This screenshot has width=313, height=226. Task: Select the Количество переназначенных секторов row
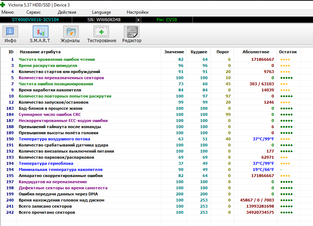point(61,78)
